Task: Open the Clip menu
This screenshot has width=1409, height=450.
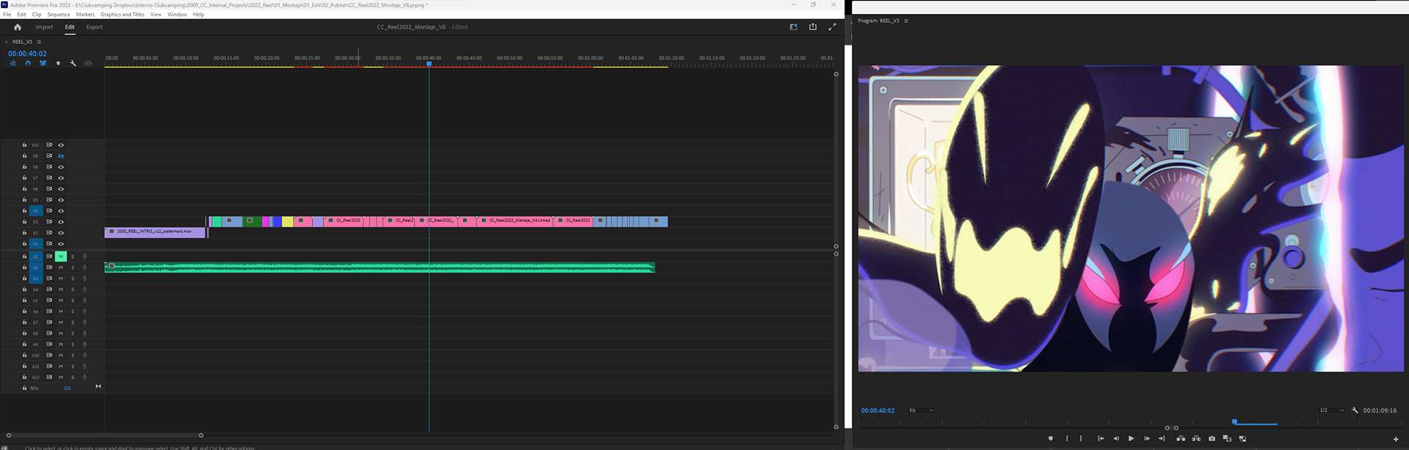Action: [37, 15]
